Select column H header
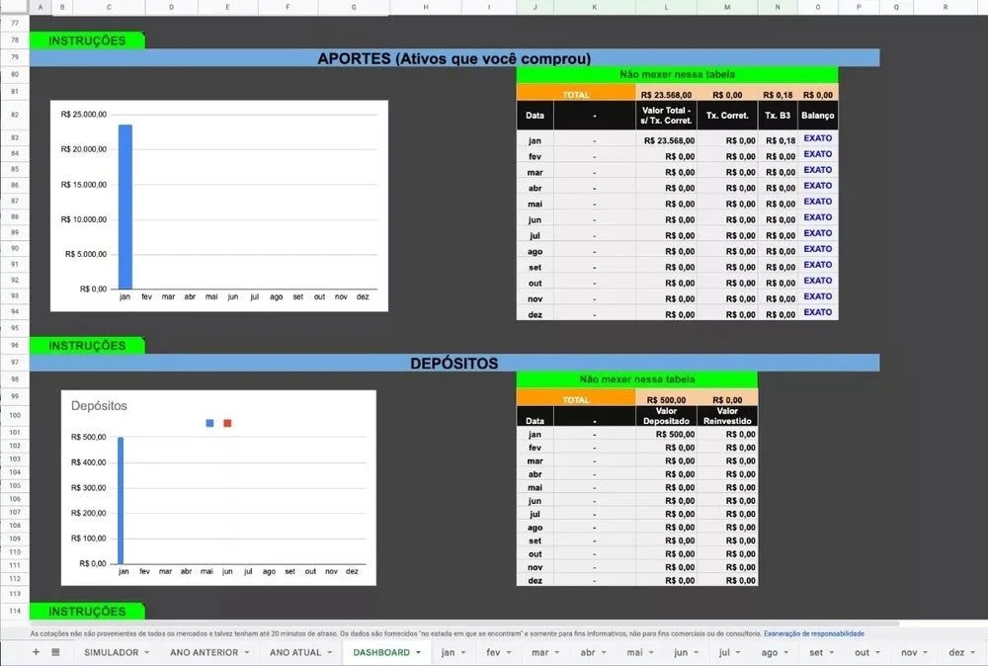This screenshot has height=666, width=988. point(426,7)
